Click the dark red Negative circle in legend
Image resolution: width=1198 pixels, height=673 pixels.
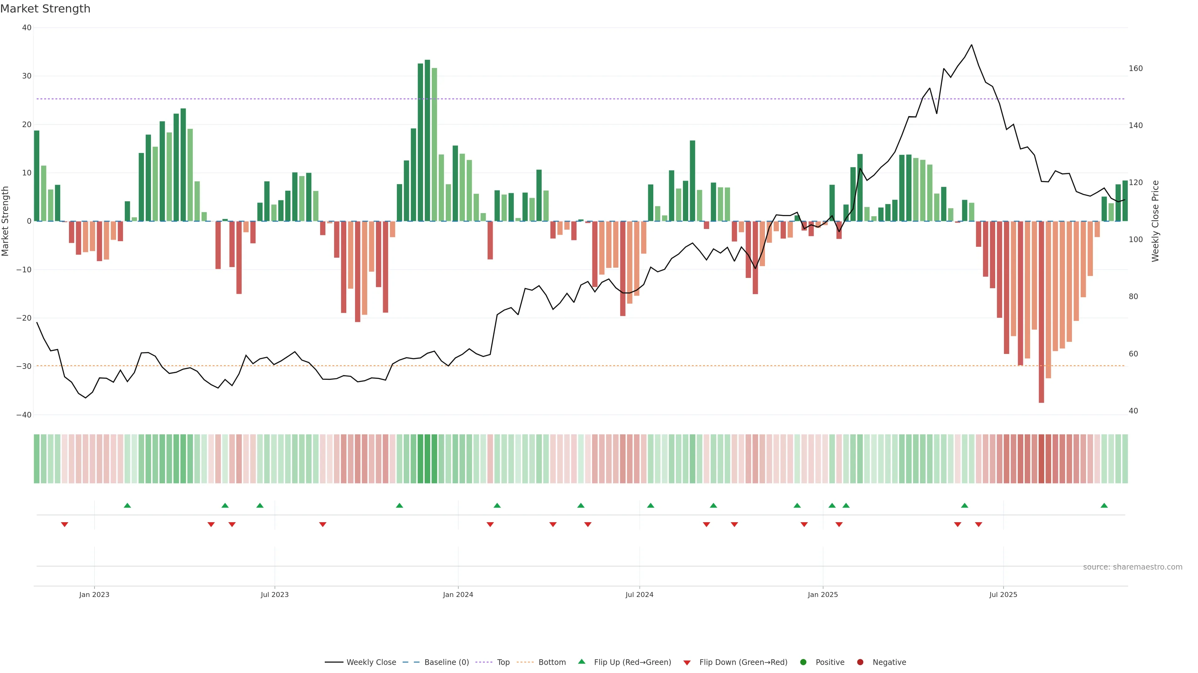(x=860, y=662)
